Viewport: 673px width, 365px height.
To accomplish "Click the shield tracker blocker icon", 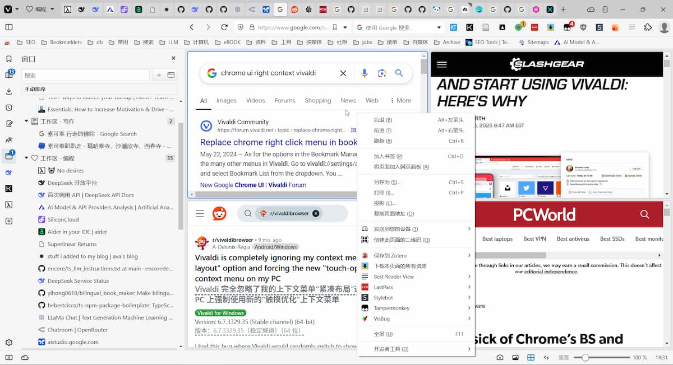I will (241, 27).
